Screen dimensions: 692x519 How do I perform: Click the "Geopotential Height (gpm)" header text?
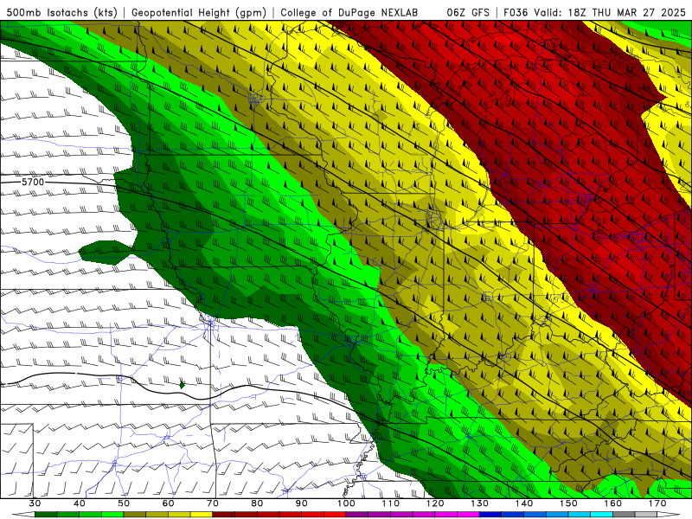[x=199, y=12]
